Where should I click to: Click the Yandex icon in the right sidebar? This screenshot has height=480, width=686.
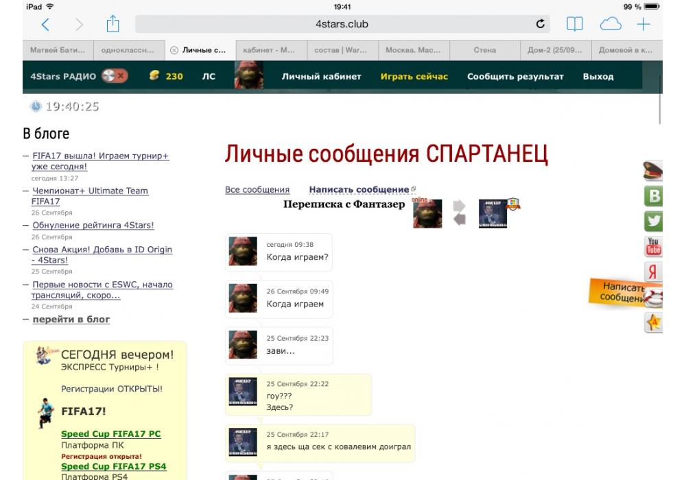[x=653, y=271]
